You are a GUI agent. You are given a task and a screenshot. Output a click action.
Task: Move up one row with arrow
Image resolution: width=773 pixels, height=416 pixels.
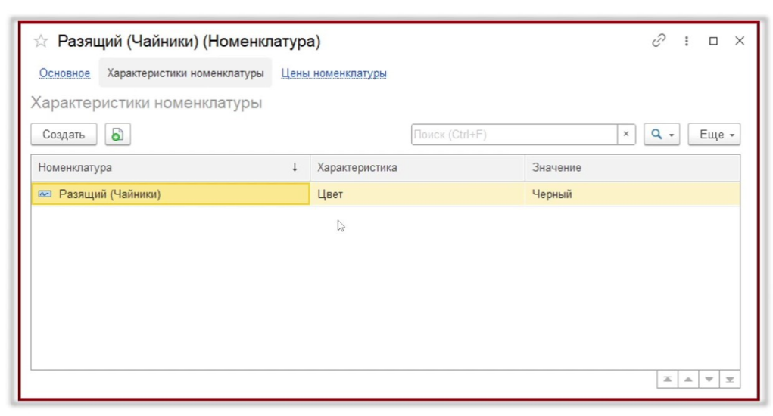pyautogui.click(x=688, y=380)
